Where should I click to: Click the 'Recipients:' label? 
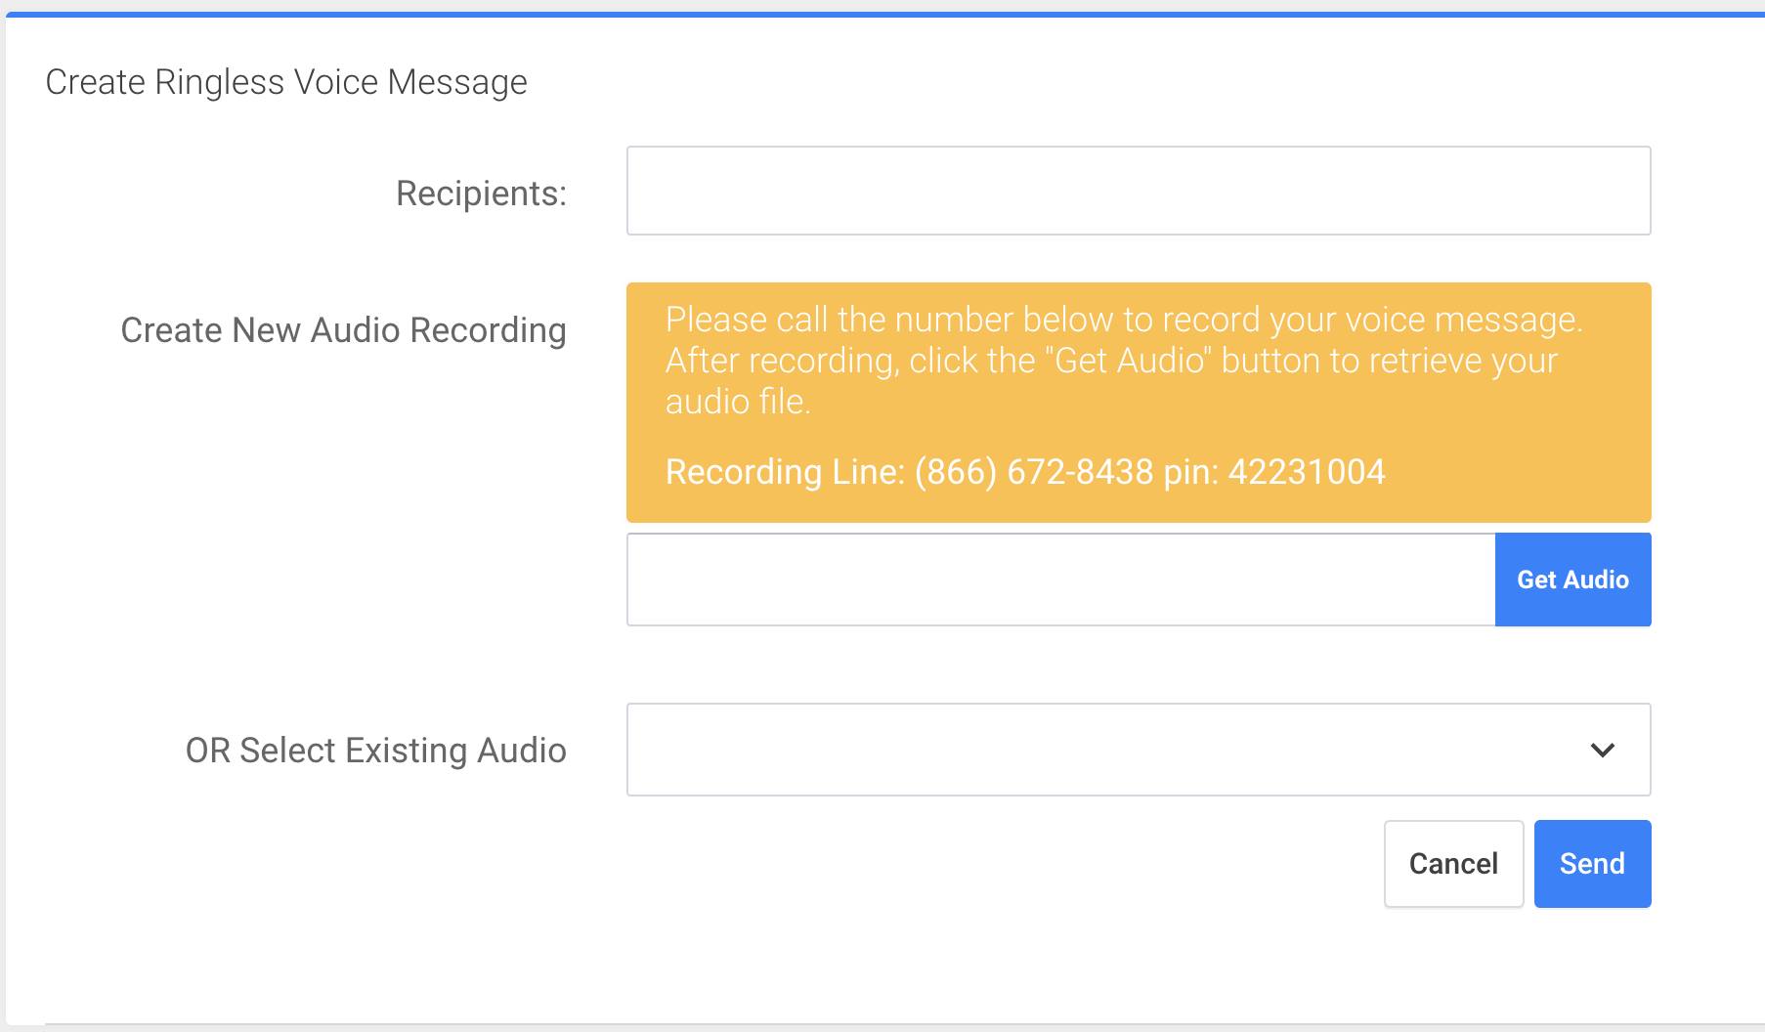coord(481,193)
